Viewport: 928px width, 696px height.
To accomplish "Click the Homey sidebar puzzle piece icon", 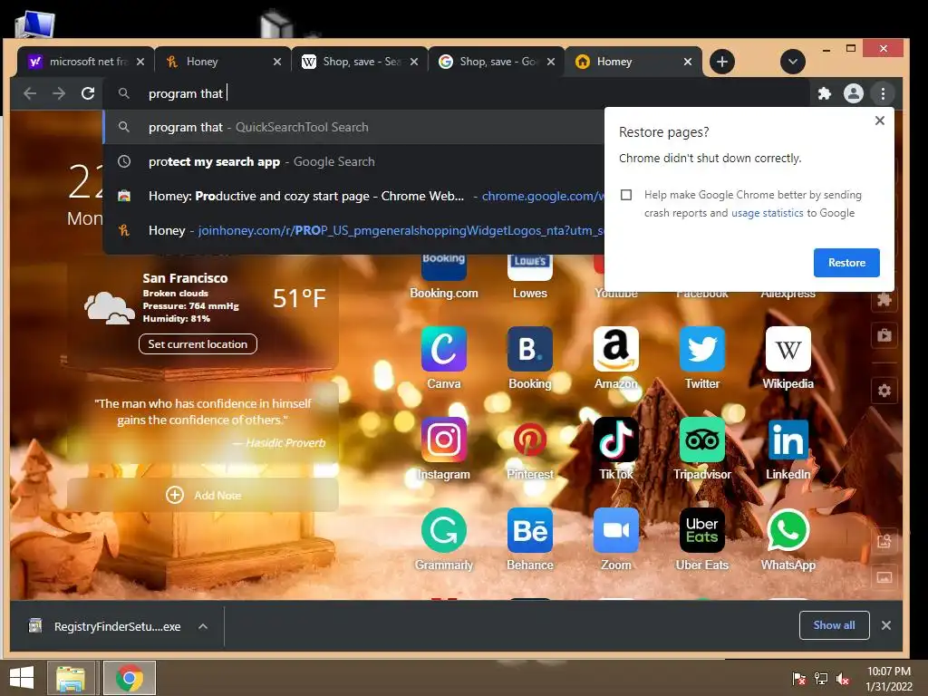I will pos(884,299).
